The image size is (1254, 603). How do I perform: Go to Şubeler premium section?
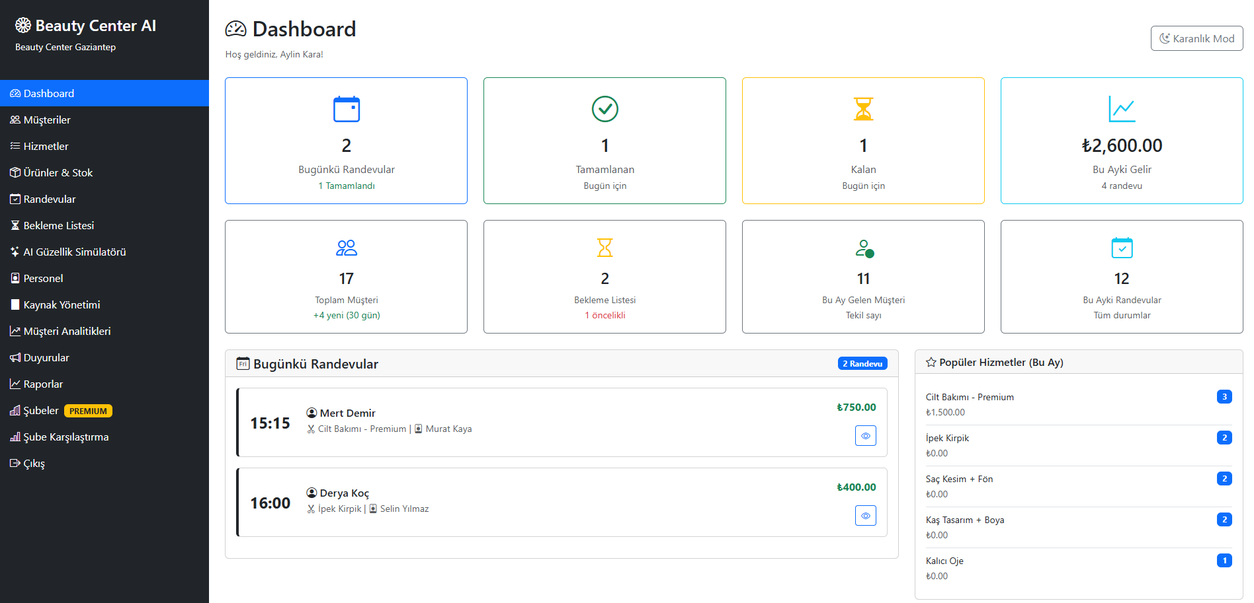pos(41,410)
